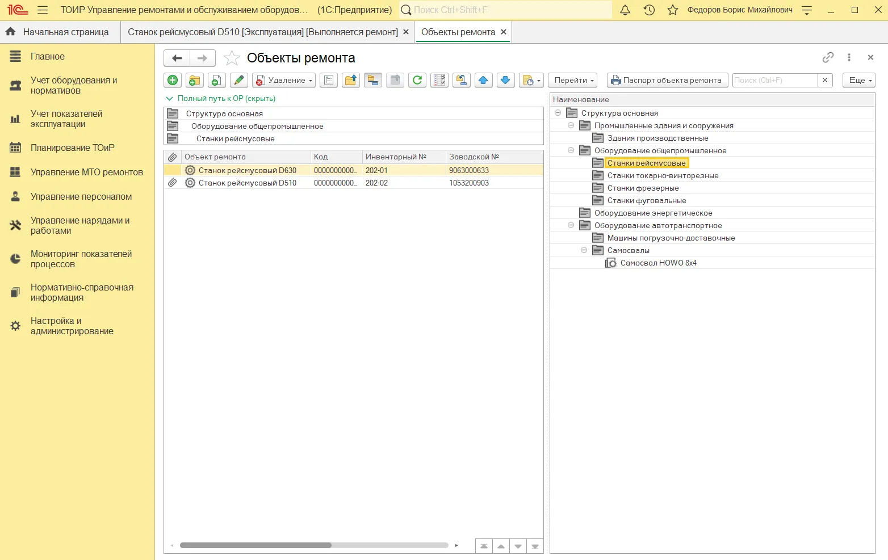Click global Поиск Ctrl+Shift+F field
This screenshot has width=888, height=560.
point(506,10)
